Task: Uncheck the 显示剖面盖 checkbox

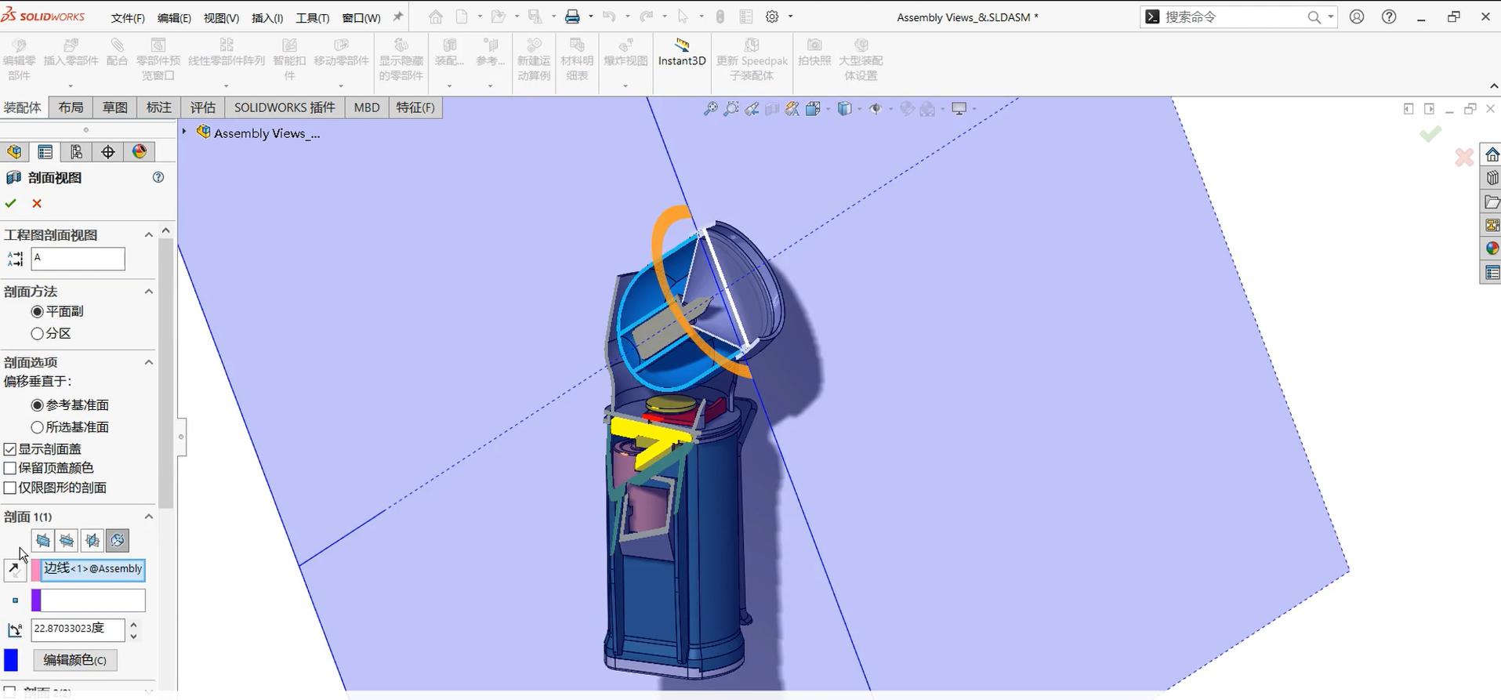Action: click(10, 449)
